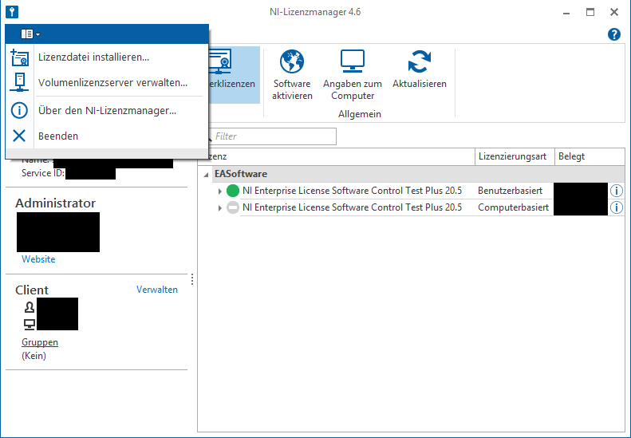Select the Benutzerbasiert NI Enterprise License row text

[x=352, y=191]
